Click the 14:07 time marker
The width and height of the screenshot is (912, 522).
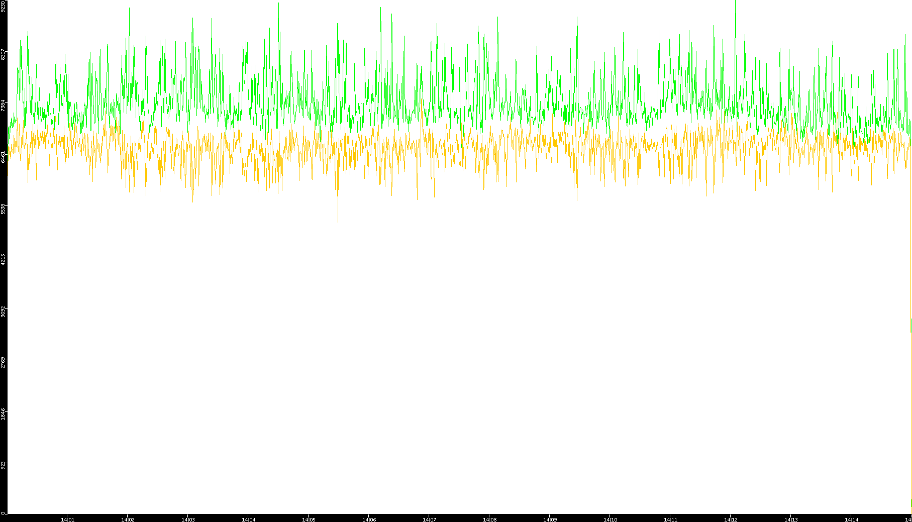[x=429, y=519]
